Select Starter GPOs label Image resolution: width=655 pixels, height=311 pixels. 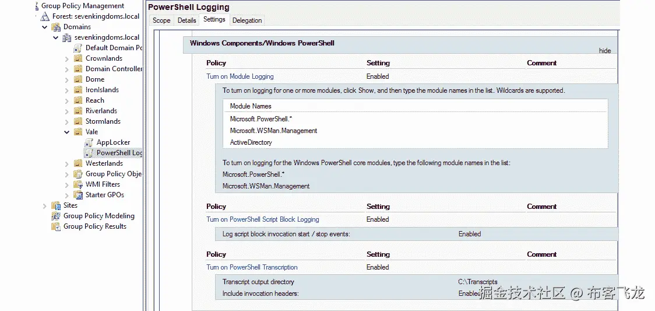[105, 194]
